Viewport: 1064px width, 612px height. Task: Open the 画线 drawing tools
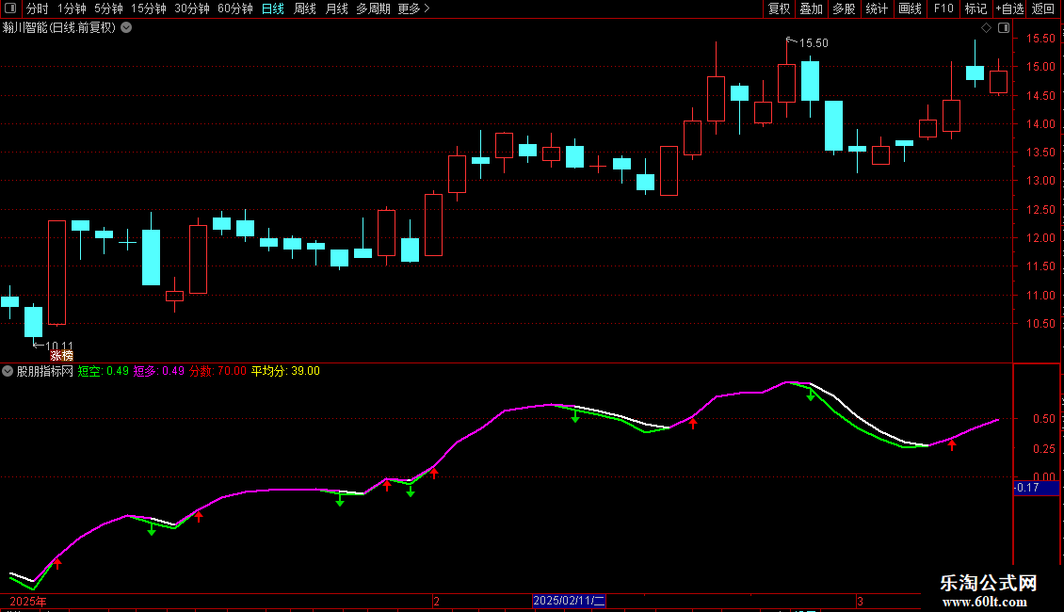coord(910,8)
